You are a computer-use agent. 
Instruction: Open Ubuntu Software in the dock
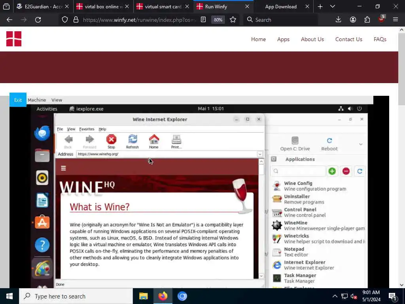point(42,222)
